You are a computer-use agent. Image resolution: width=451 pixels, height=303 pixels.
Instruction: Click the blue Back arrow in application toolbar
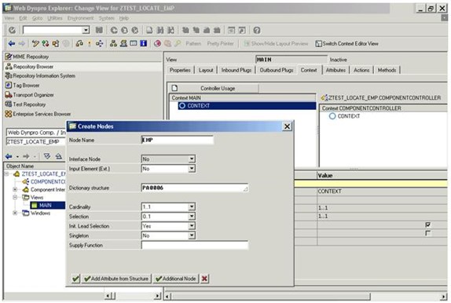[12, 44]
